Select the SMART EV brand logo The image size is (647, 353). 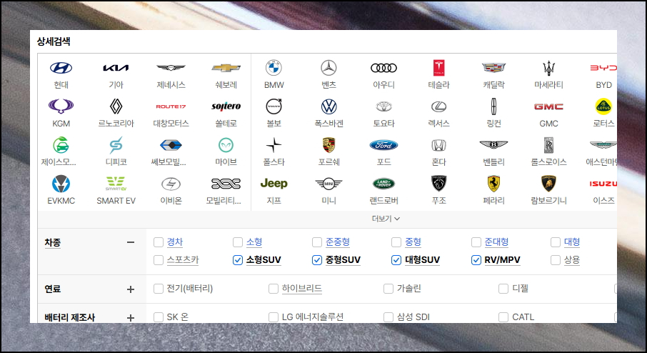(x=116, y=184)
